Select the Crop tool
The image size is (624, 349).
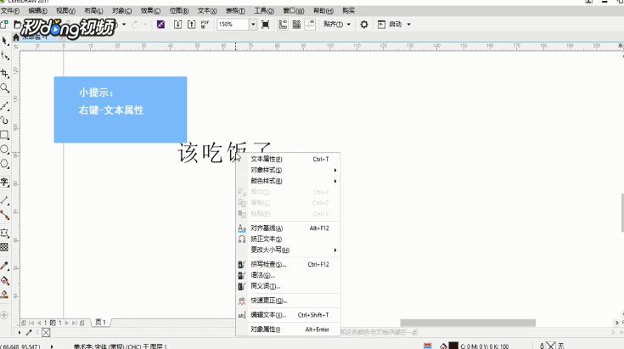tap(5, 73)
